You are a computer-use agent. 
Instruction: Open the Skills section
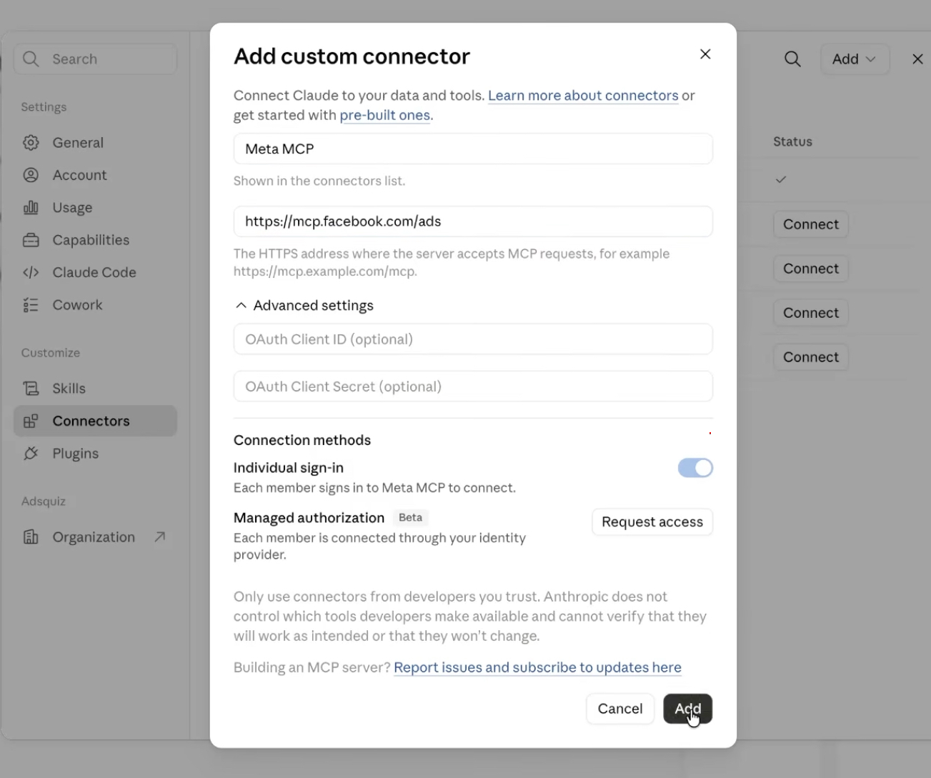tap(95, 389)
